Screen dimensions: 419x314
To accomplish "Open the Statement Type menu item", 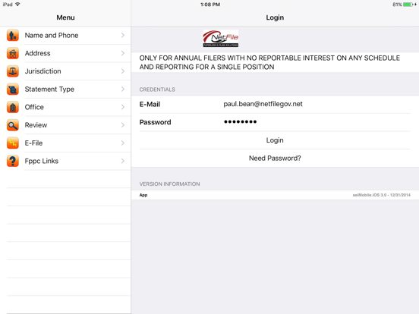I will 65,89.
